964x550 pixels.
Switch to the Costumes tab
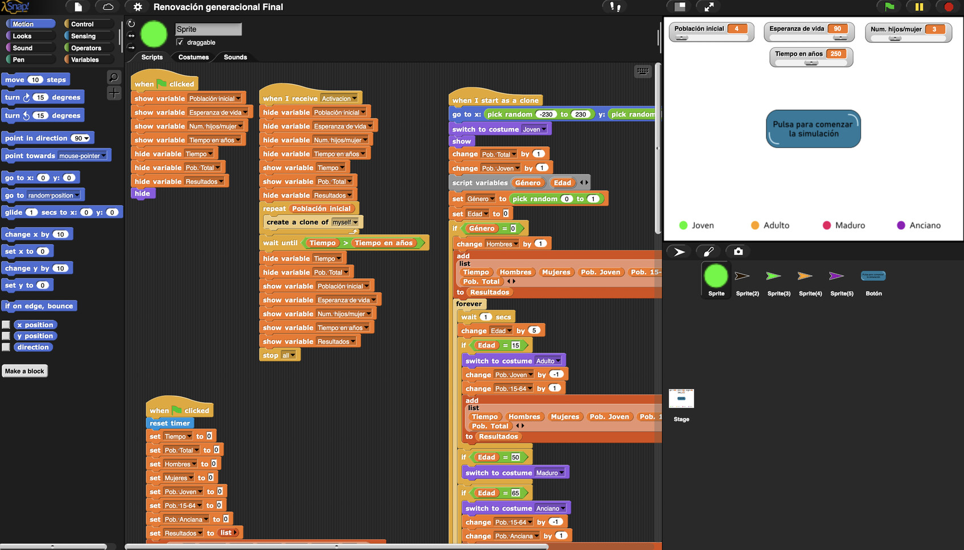click(193, 57)
